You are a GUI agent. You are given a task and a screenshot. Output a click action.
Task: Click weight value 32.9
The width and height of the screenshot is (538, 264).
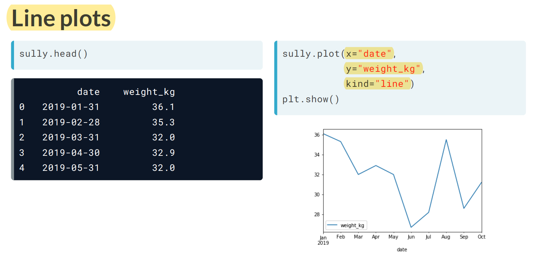click(164, 153)
